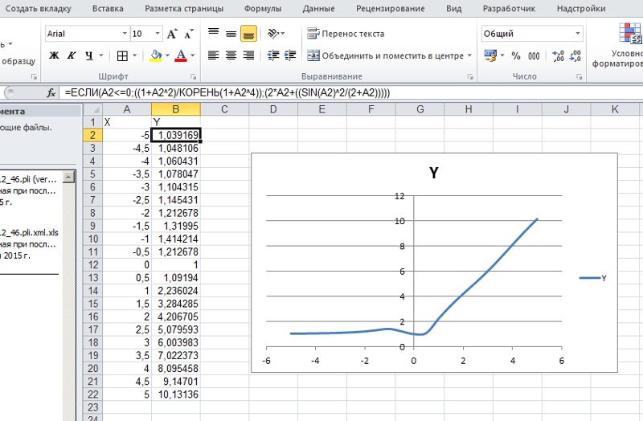Decrease font size with small A icon
643x421 pixels.
[x=189, y=34]
